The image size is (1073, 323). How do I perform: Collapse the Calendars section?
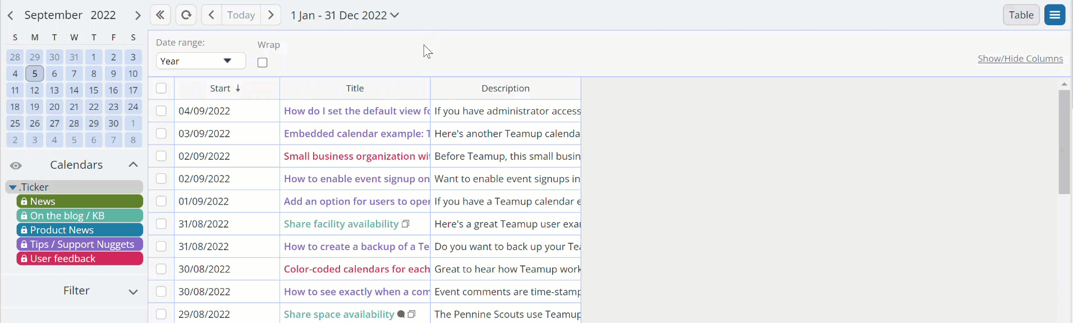[133, 165]
